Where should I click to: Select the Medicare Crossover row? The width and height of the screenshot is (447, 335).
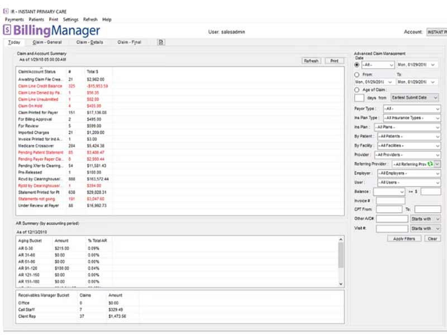coord(179,146)
